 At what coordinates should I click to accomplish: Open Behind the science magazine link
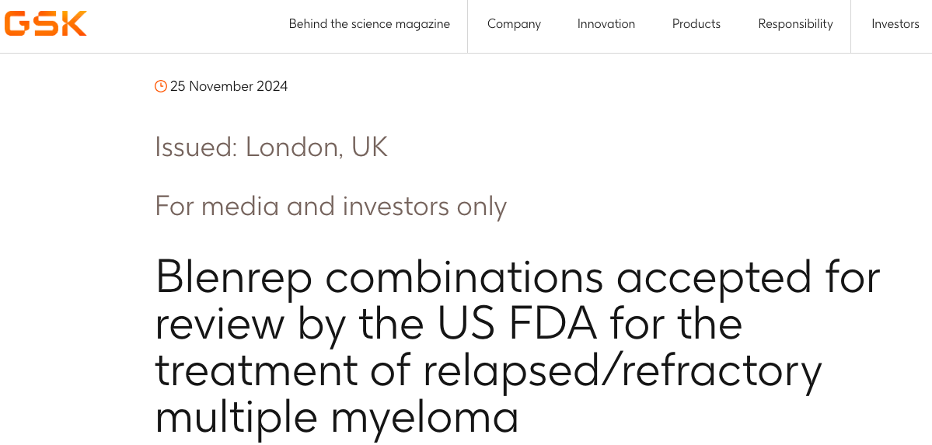369,24
